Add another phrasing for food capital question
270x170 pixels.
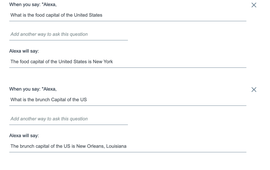69,34
